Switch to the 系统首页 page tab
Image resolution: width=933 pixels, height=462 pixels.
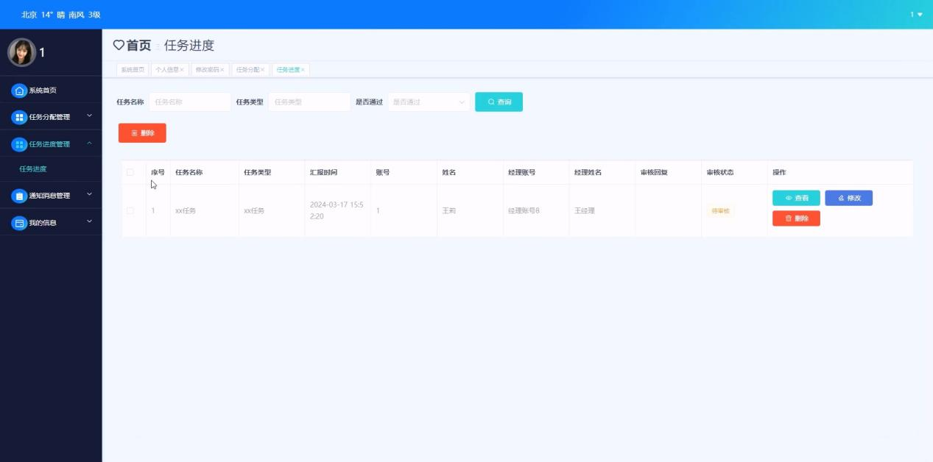pos(133,70)
